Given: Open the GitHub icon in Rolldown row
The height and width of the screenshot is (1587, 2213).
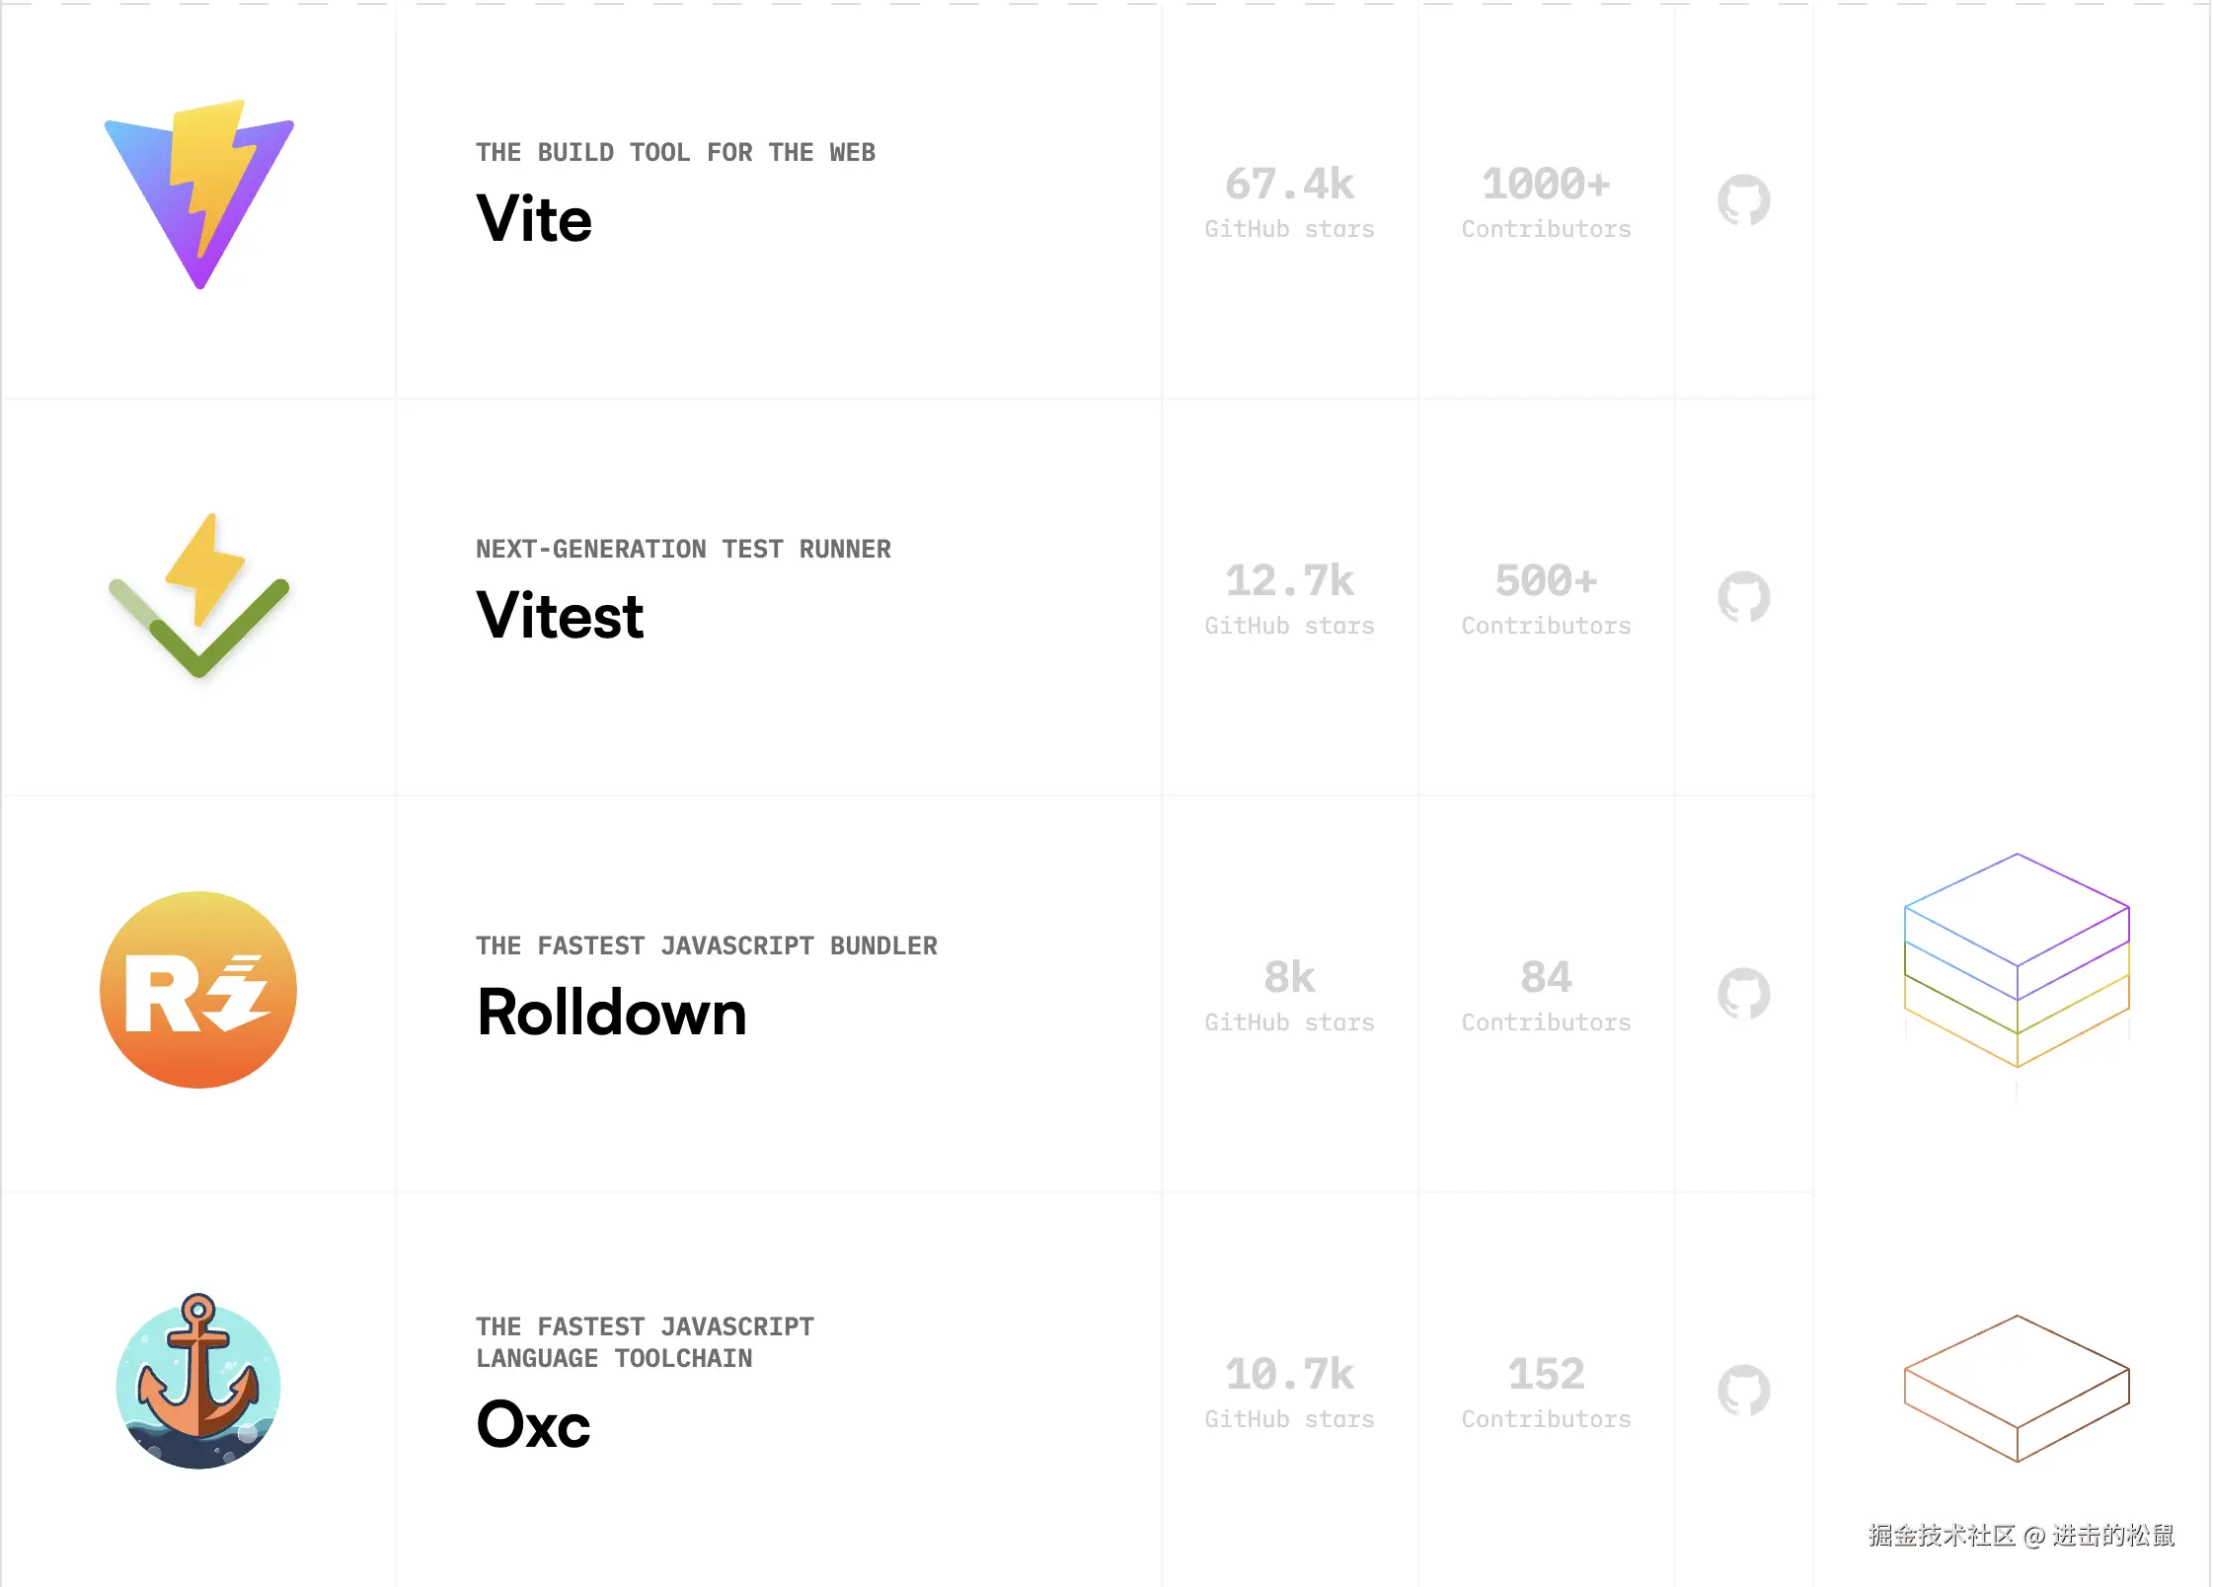Looking at the screenshot, I should 1744,994.
